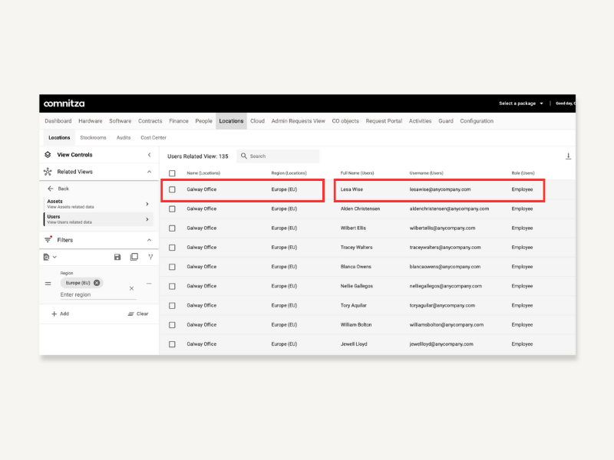Open the Request Portal menu
The height and width of the screenshot is (460, 614).
click(384, 121)
